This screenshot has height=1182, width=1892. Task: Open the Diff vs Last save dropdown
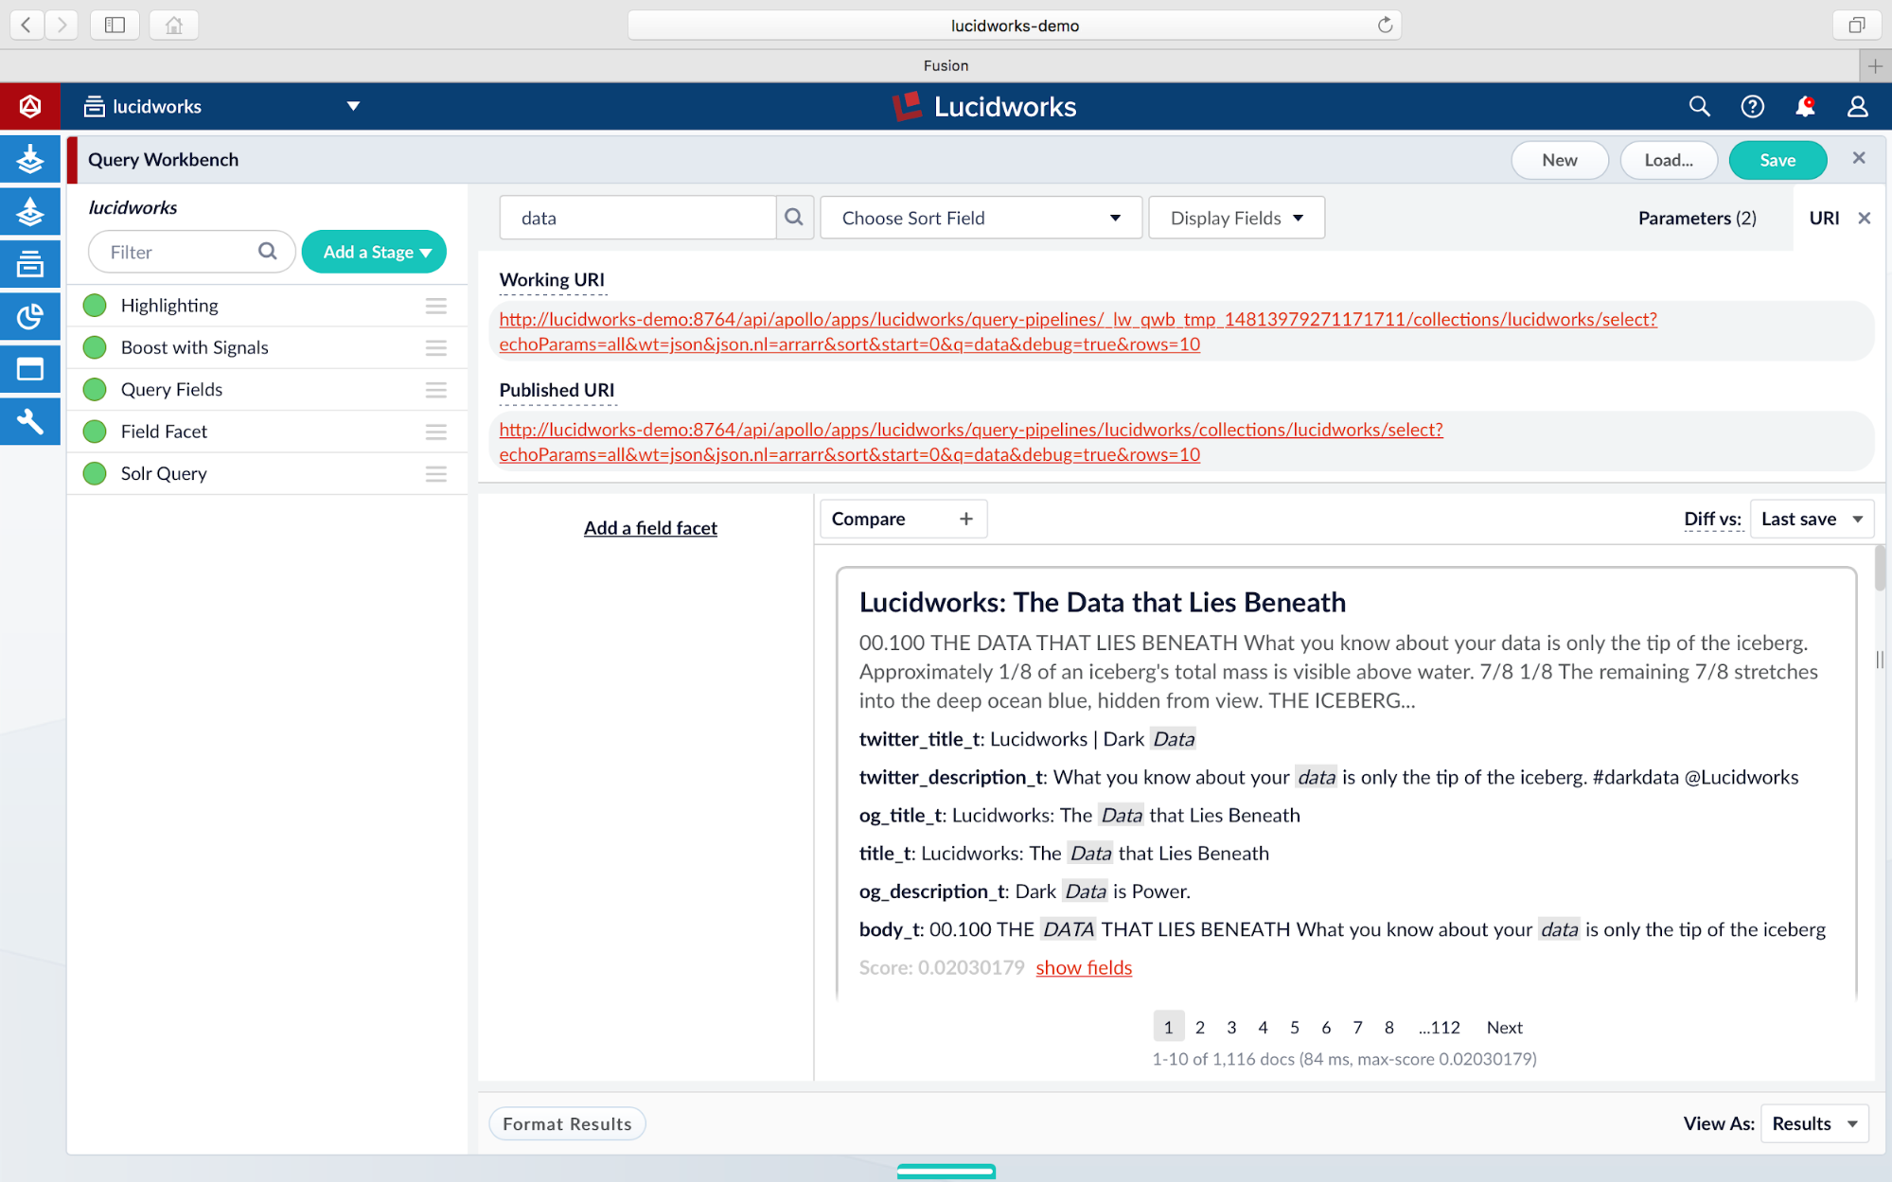tap(1812, 519)
